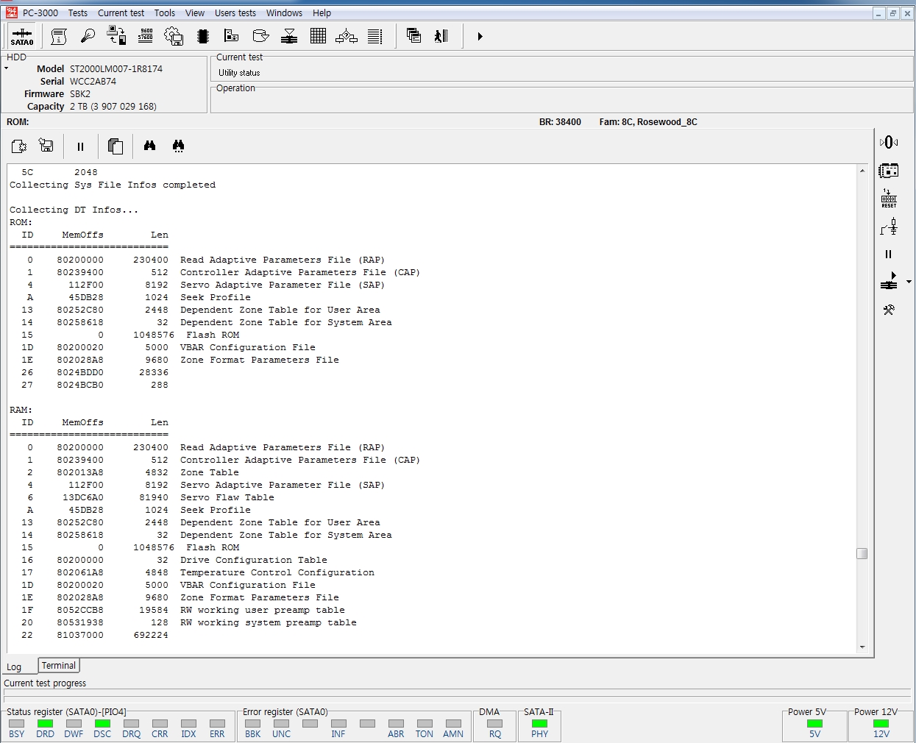Click the 'Fam: 8C, Rosewood_8C' label
The width and height of the screenshot is (916, 743).
tap(648, 122)
